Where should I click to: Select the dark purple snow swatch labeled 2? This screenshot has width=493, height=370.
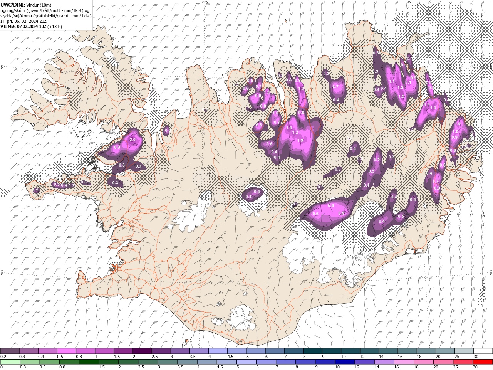142,351
